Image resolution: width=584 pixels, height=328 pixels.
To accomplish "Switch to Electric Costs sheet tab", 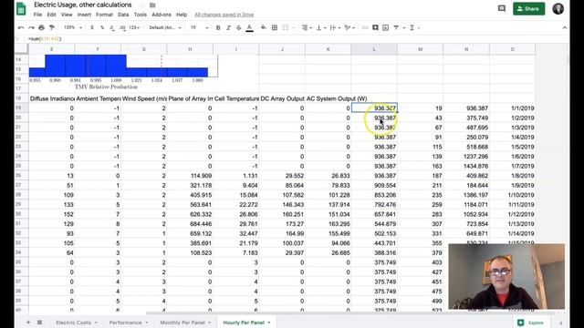I will point(73,323).
